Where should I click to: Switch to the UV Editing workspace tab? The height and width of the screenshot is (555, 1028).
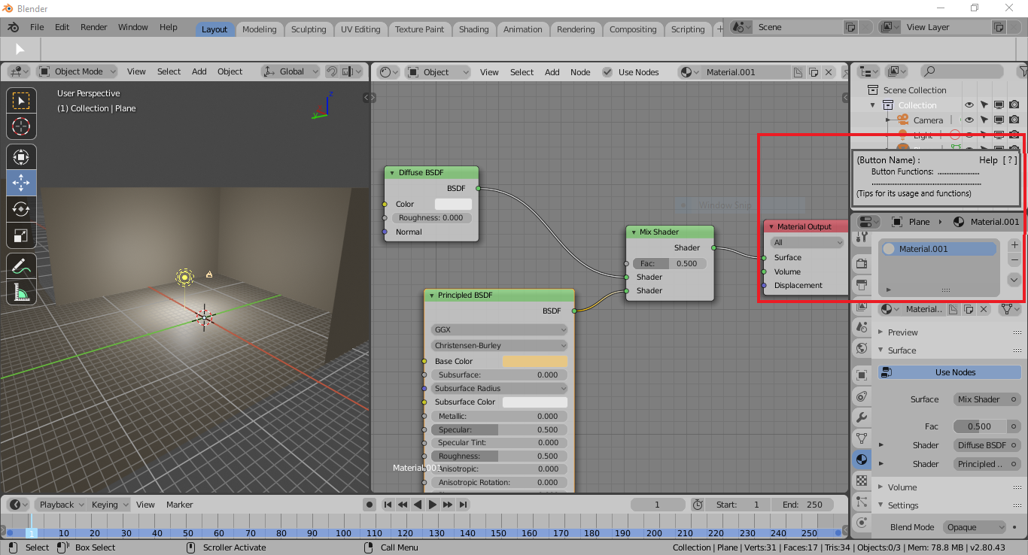coord(360,29)
